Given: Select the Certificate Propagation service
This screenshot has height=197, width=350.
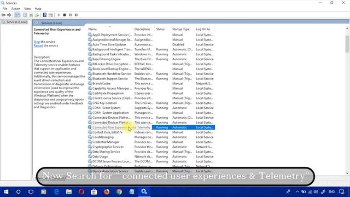Looking at the screenshot, I should click(x=151, y=94).
